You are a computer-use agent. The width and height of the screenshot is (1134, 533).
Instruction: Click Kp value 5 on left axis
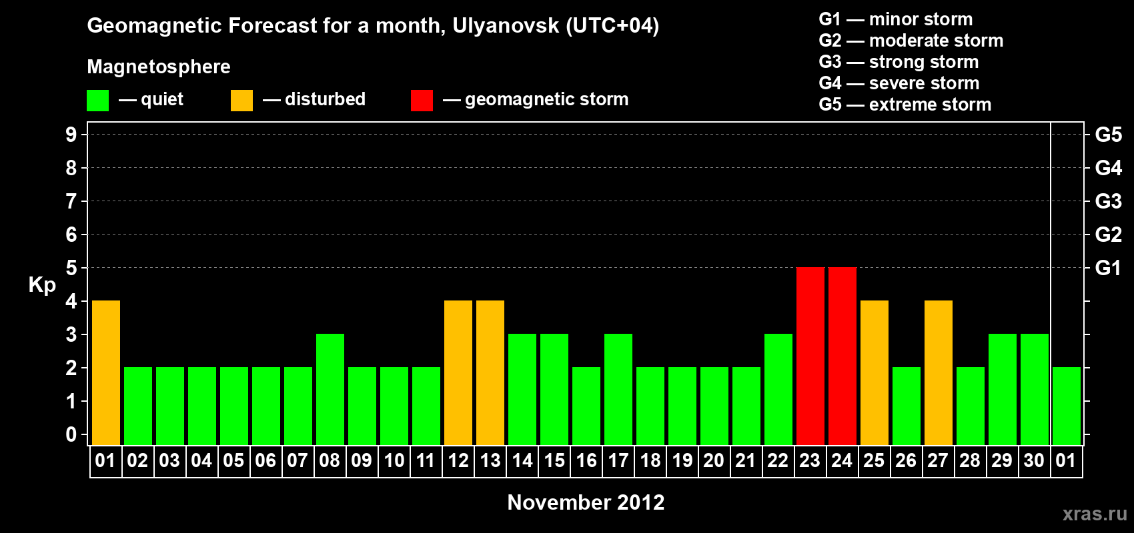pyautogui.click(x=71, y=268)
